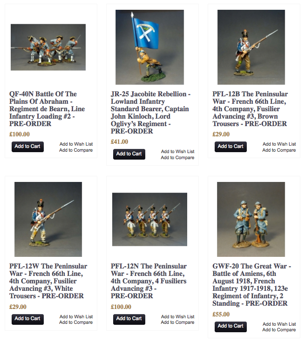
Task: Add PFL-12W White Trousers fusilier to cart
Action: (x=27, y=319)
